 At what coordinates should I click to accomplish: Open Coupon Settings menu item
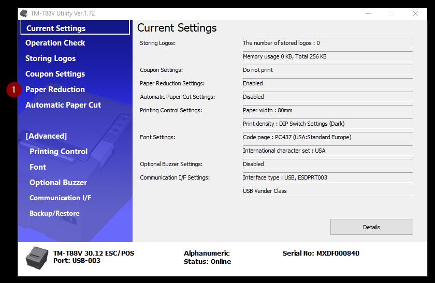point(55,74)
